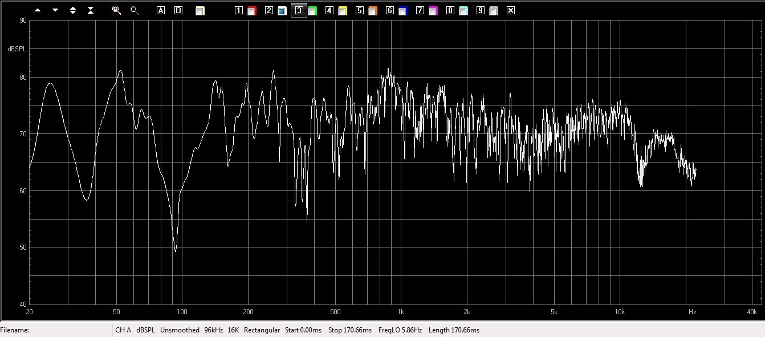Click the 1k label on frequency axis
Viewport: 765px width, 337px height.
tap(401, 312)
